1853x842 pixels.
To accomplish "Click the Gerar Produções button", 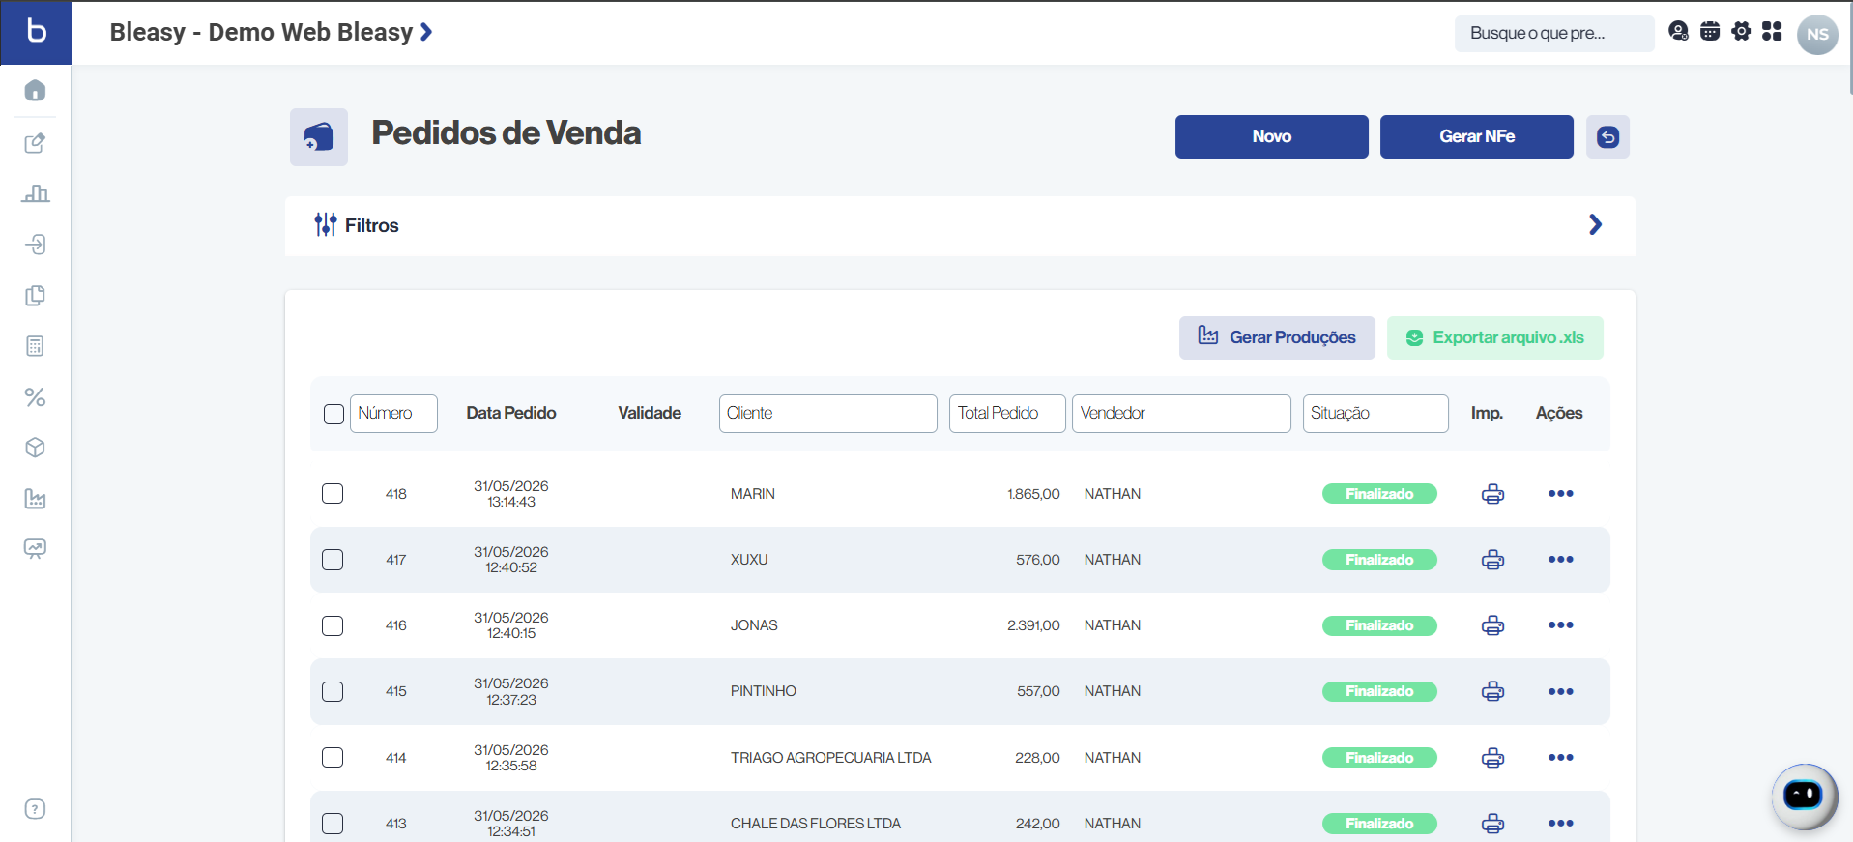I will coord(1277,337).
